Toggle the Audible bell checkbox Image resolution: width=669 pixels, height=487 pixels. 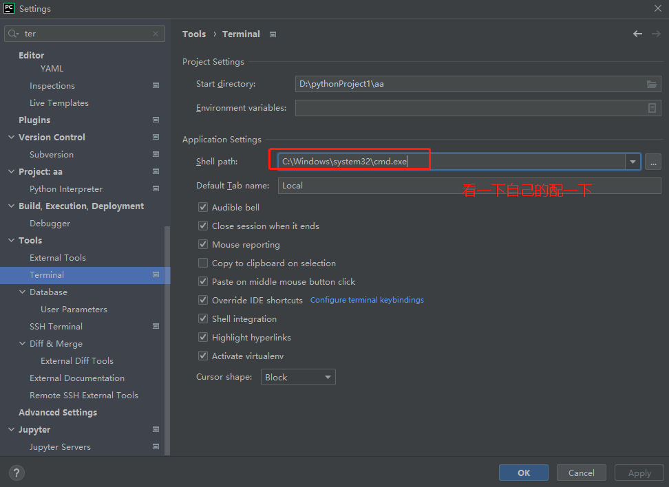point(203,207)
